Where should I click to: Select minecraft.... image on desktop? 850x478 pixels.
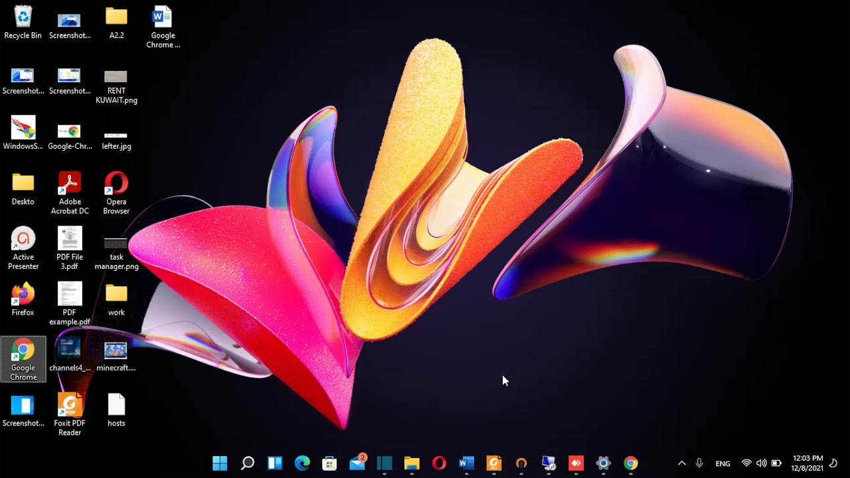point(116,355)
